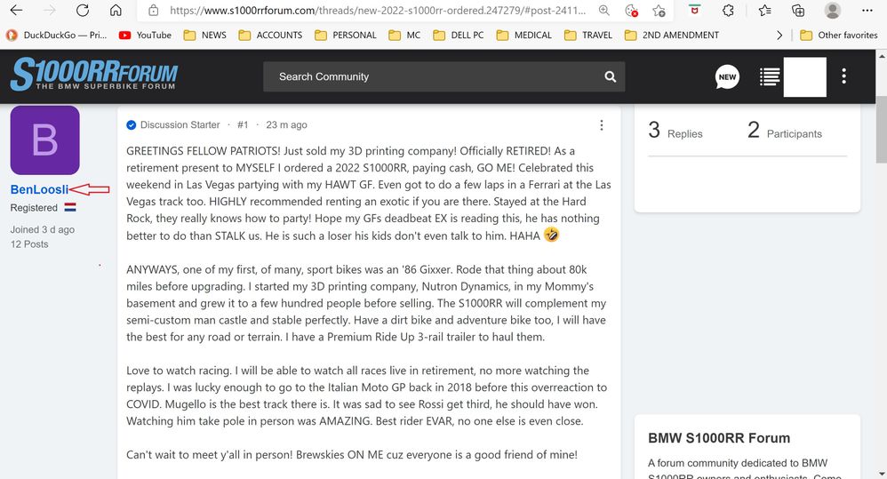This screenshot has height=479, width=887.
Task: Open the red shield extension icon
Action: pyautogui.click(x=695, y=10)
